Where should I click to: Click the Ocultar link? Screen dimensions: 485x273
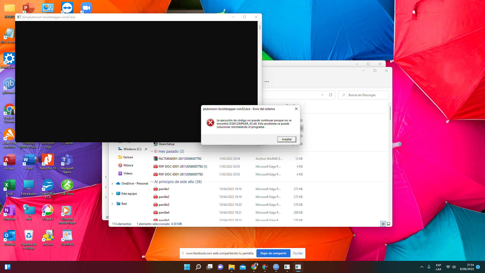(298, 253)
